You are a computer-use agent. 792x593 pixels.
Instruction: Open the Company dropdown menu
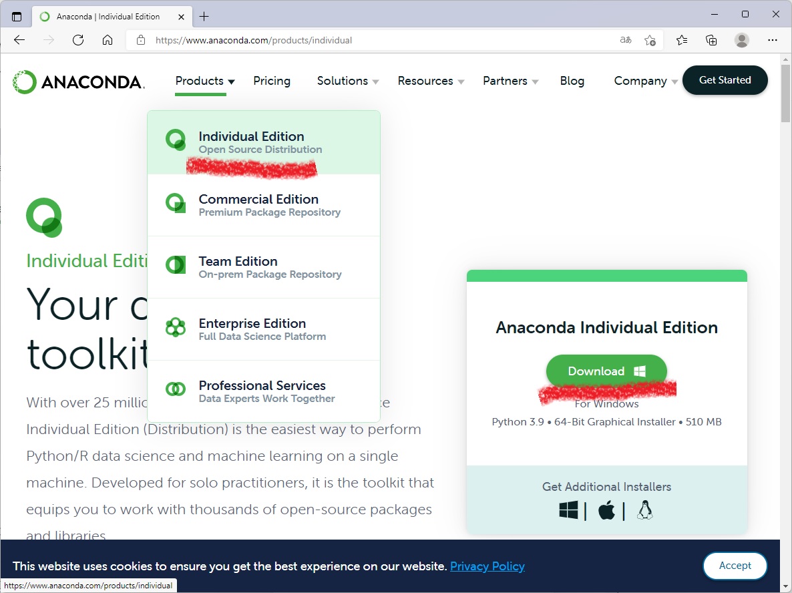[x=645, y=81]
